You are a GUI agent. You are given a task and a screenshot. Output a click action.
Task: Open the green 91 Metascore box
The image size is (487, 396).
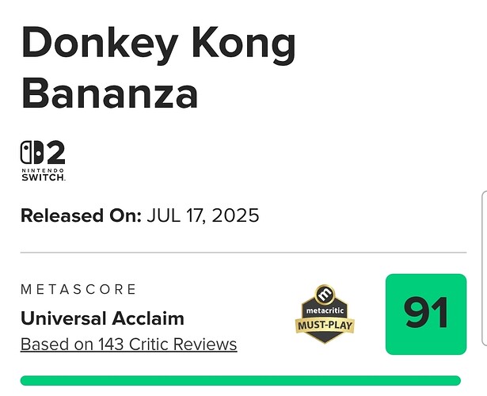tap(425, 314)
